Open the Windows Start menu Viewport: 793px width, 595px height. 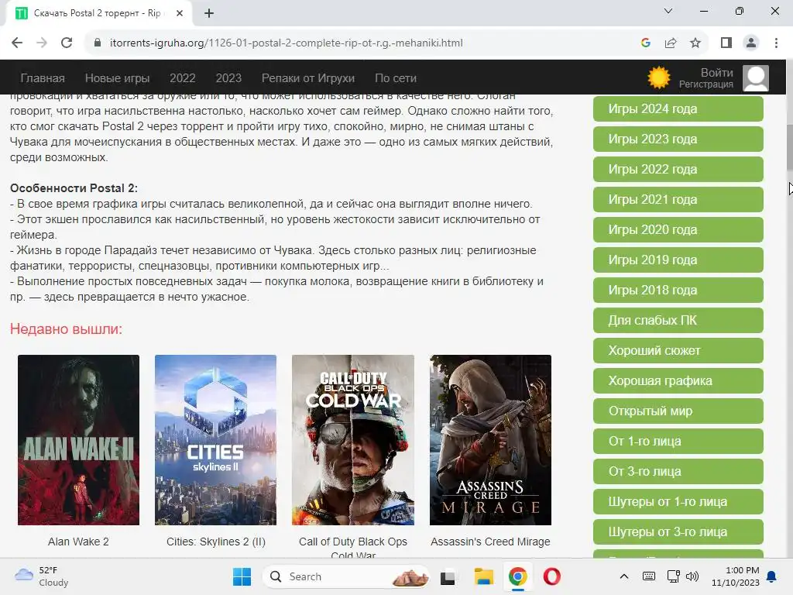click(242, 576)
